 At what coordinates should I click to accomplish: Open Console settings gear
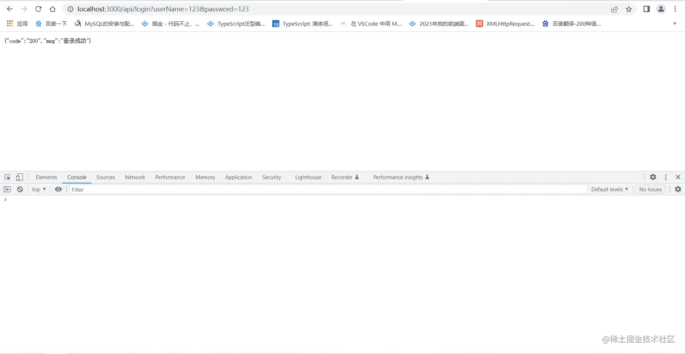coord(678,189)
